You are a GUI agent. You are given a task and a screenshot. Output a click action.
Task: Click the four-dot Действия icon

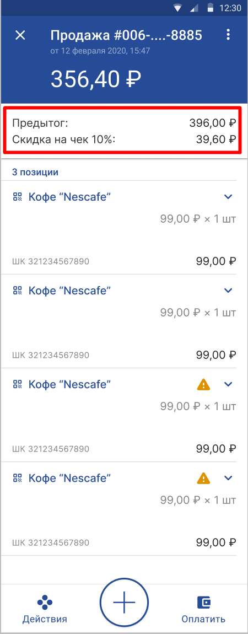(x=45, y=602)
